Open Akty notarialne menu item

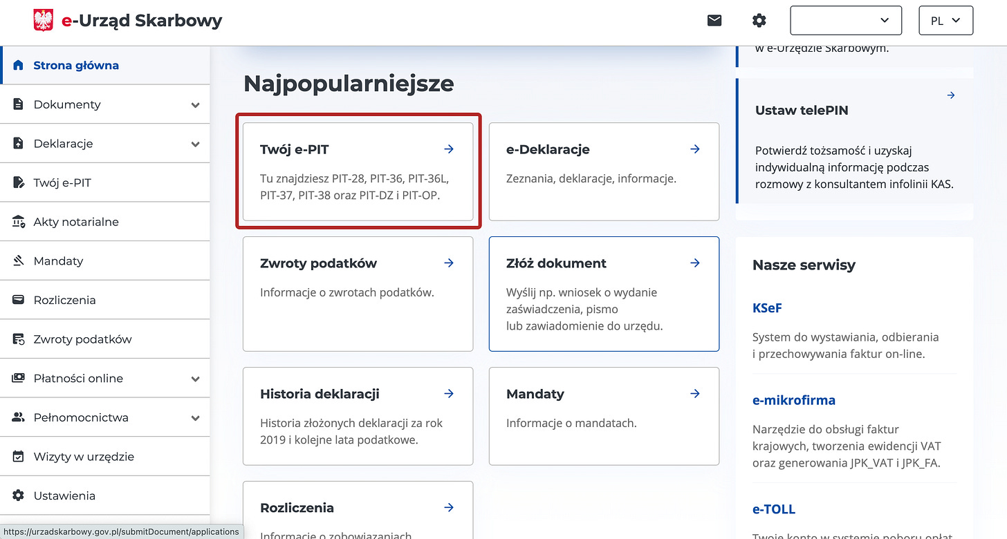[105, 222]
